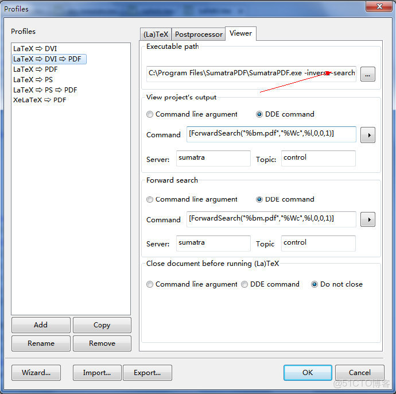Switch to the (La)TeX tab
396x394 pixels.
click(156, 34)
